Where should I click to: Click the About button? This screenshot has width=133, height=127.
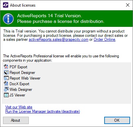(x=16, y=120)
